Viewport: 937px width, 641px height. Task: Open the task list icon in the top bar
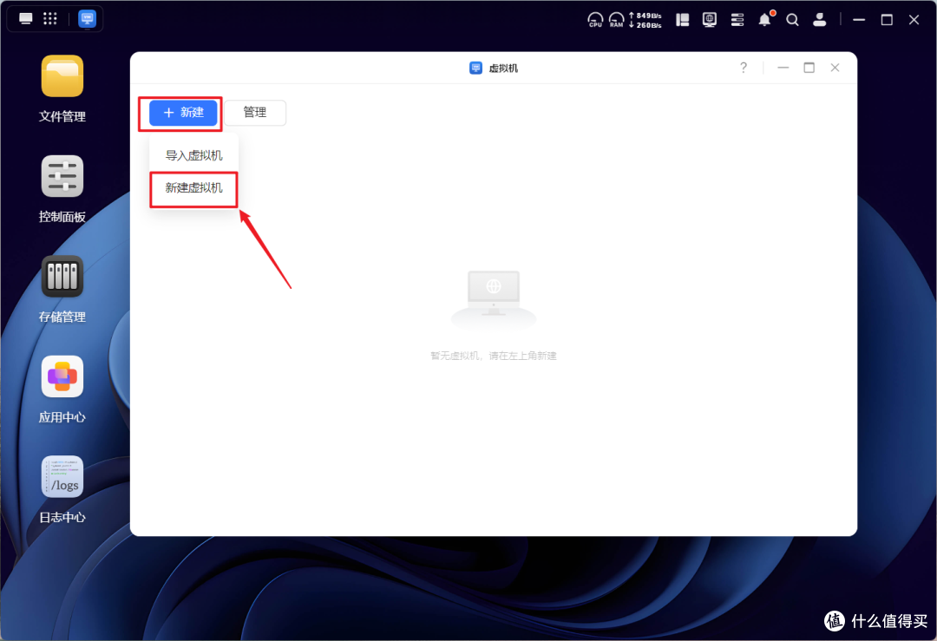coord(737,20)
